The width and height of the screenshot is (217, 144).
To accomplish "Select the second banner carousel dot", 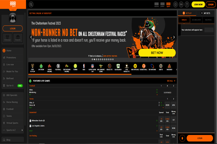I will [x=94, y=59].
